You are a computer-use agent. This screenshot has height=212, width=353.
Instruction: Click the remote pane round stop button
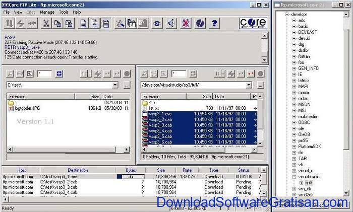[x=261, y=74]
